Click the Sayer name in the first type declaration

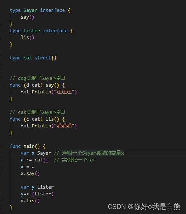[30, 10]
